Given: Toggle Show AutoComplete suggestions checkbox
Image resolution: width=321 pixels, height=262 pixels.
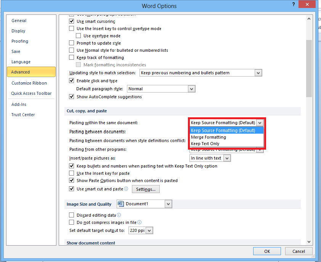Looking at the screenshot, I should tap(71, 97).
